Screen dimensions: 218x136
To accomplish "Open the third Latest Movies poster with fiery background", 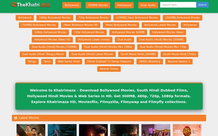I will 93,130.
